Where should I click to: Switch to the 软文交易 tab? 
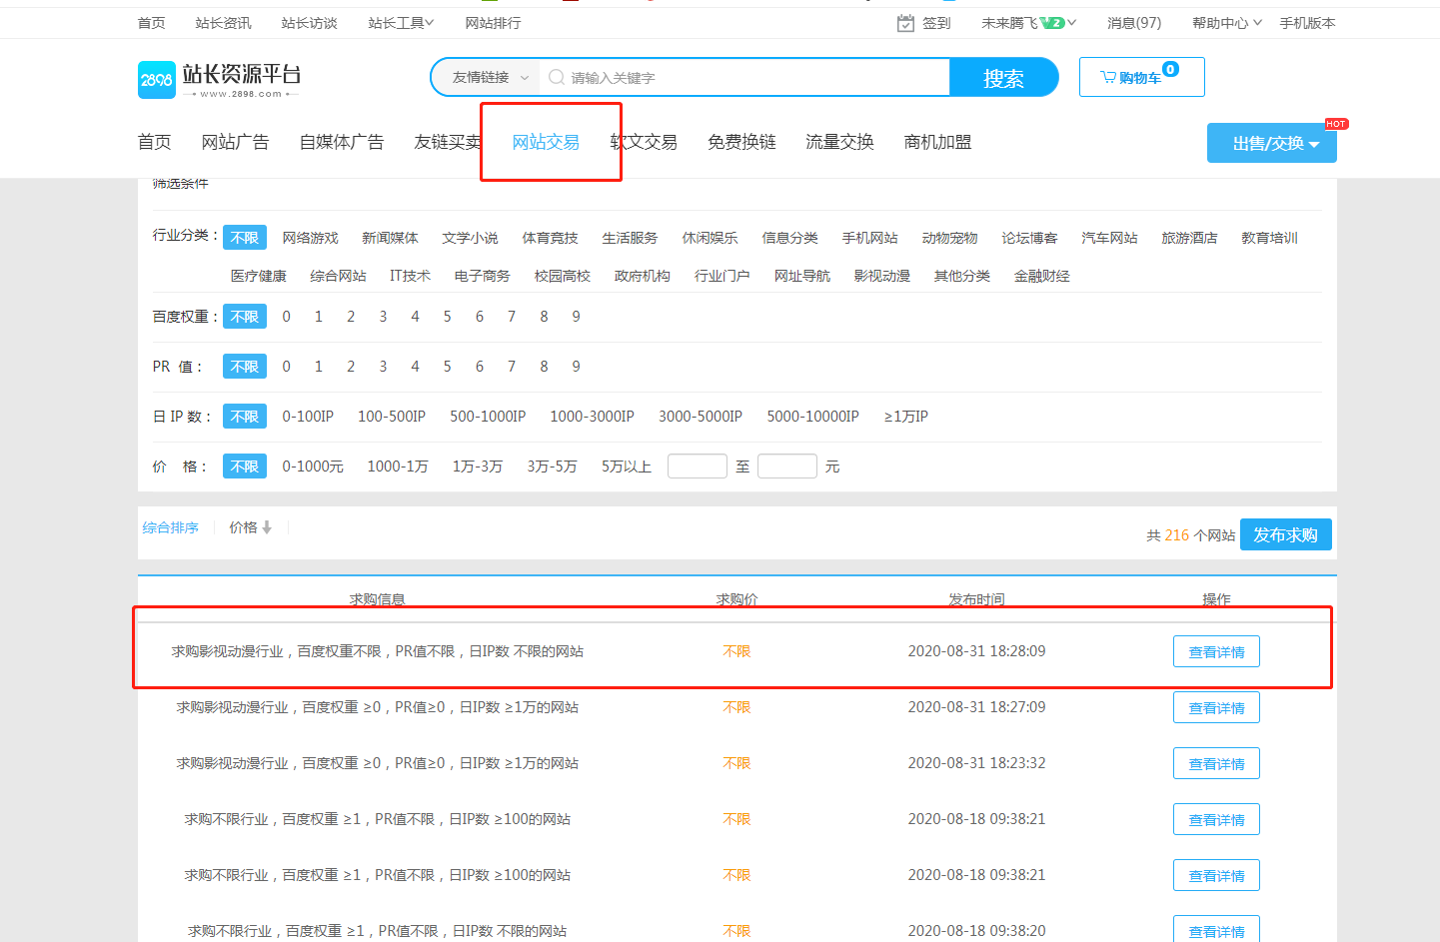645,142
